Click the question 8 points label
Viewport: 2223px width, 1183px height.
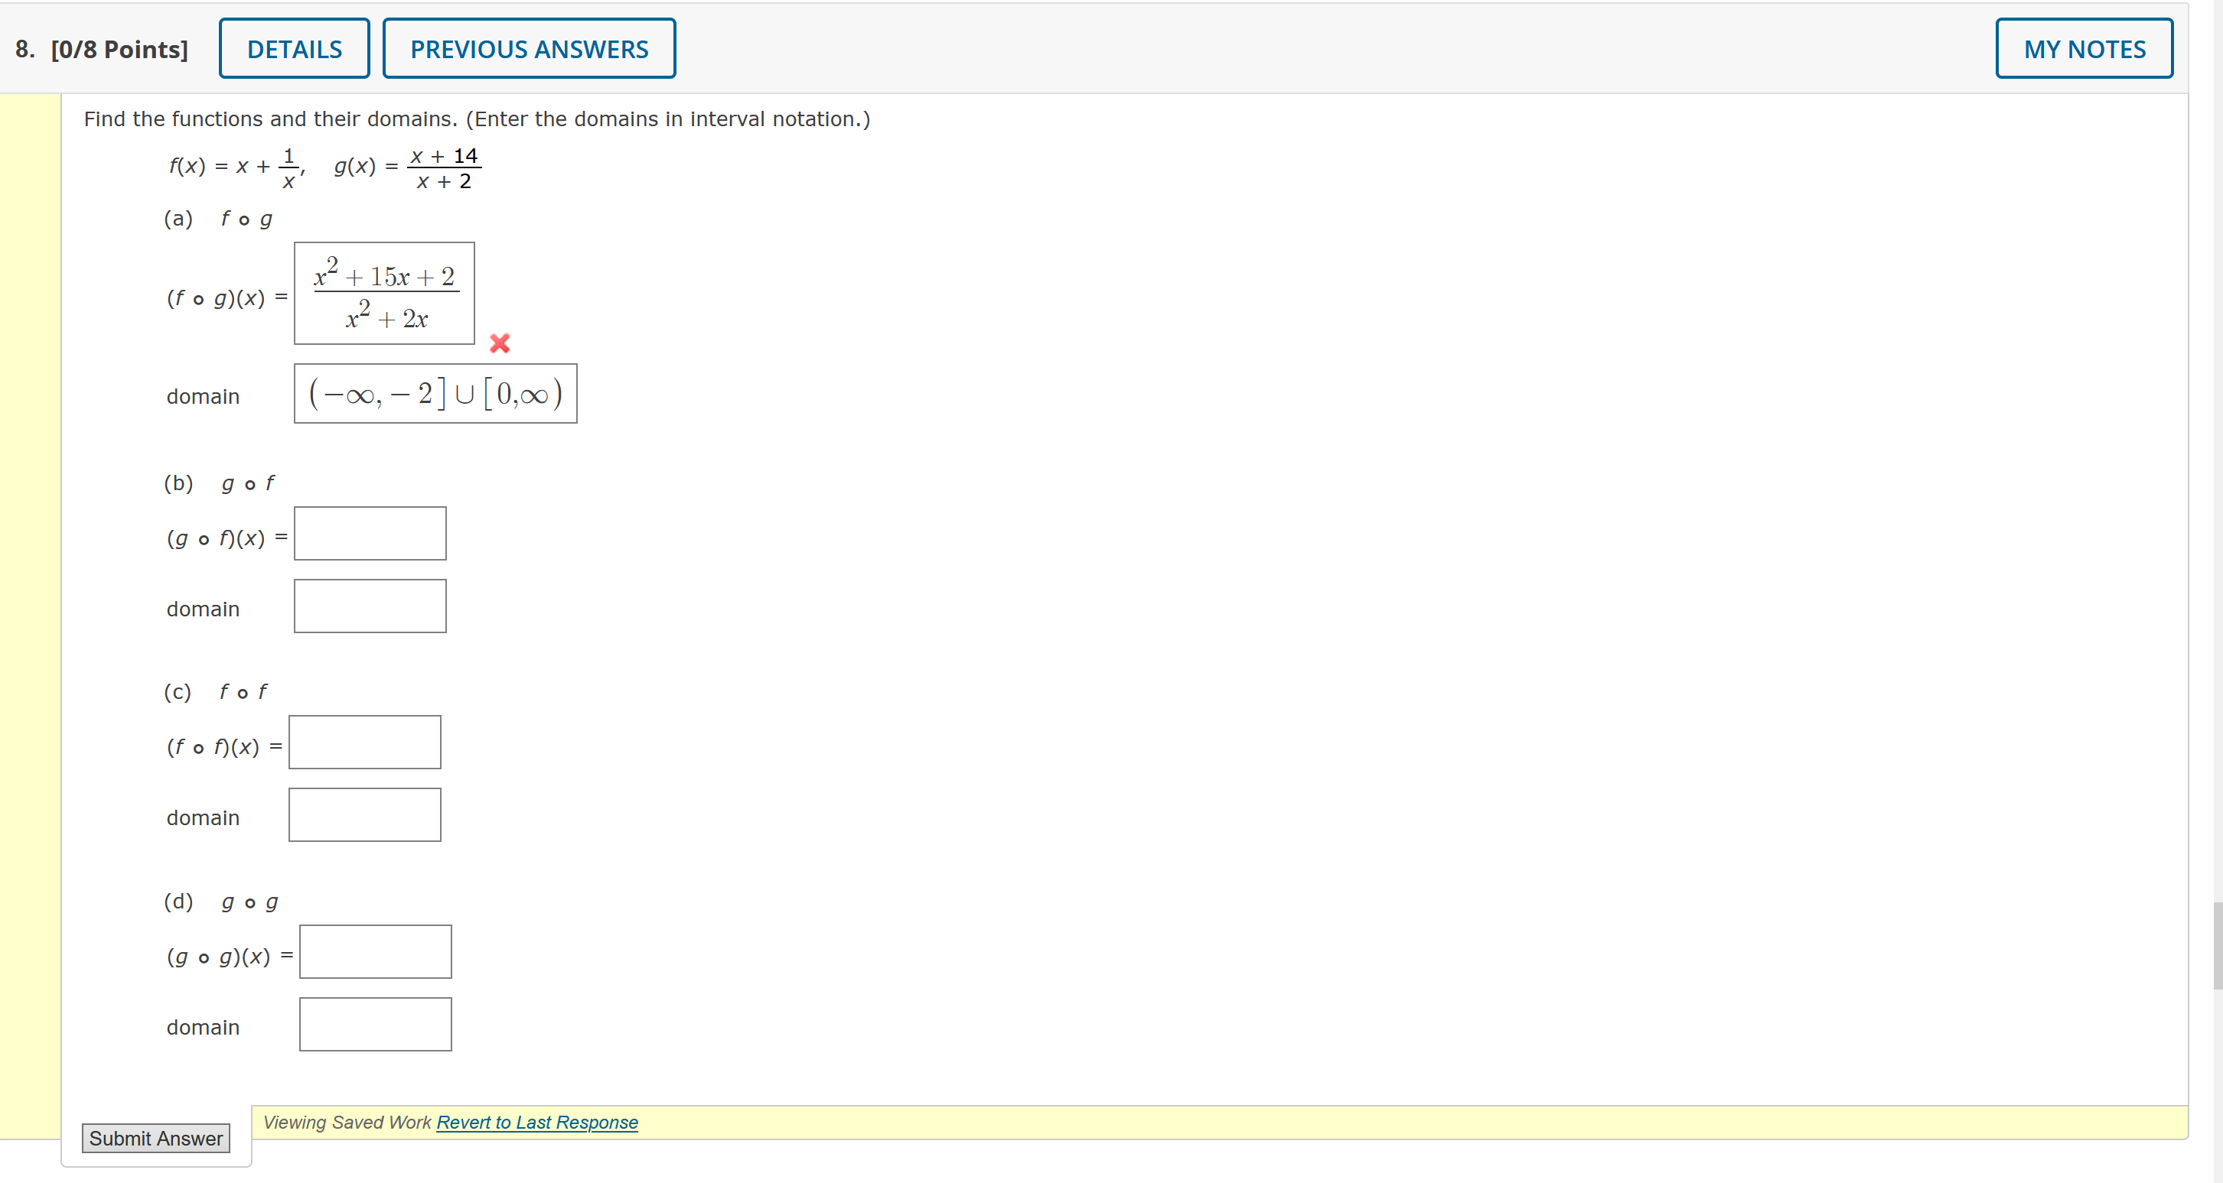point(102,49)
